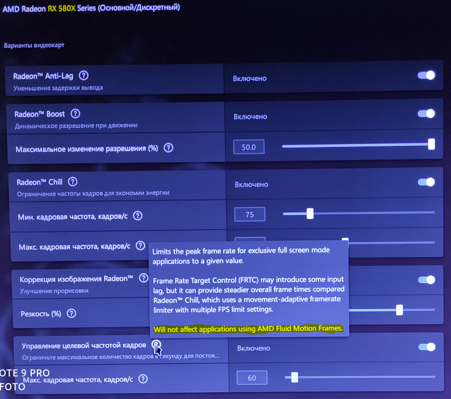Toggle Radeon Boost switch

click(x=426, y=114)
